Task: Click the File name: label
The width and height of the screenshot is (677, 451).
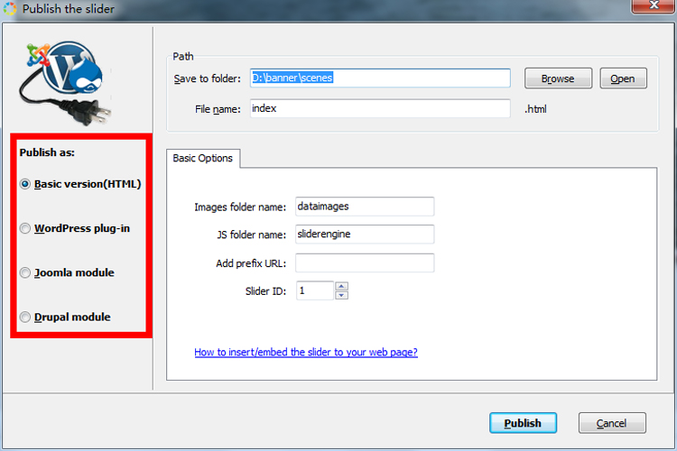Action: point(218,109)
